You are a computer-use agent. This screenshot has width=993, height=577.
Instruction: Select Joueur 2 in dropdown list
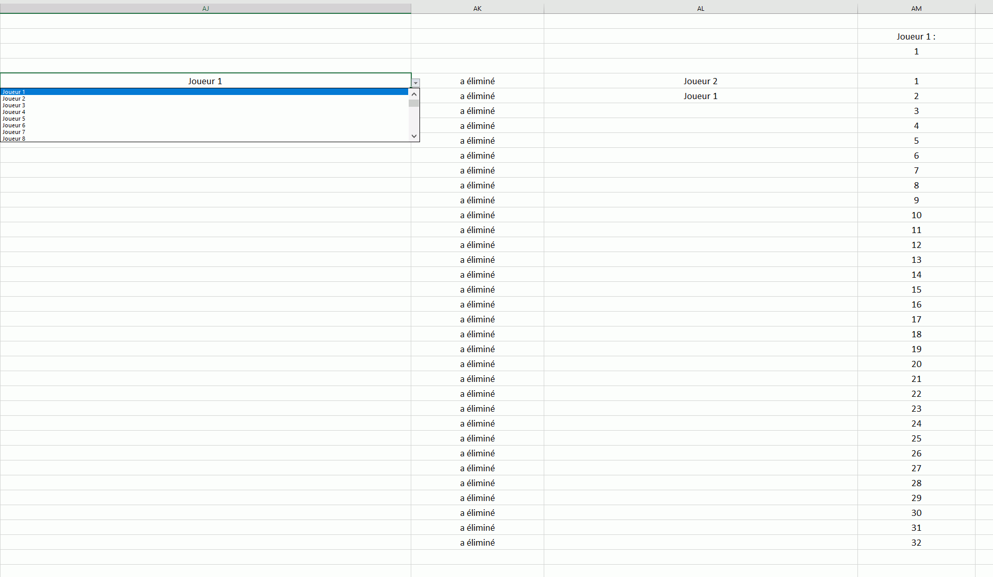pyautogui.click(x=14, y=99)
